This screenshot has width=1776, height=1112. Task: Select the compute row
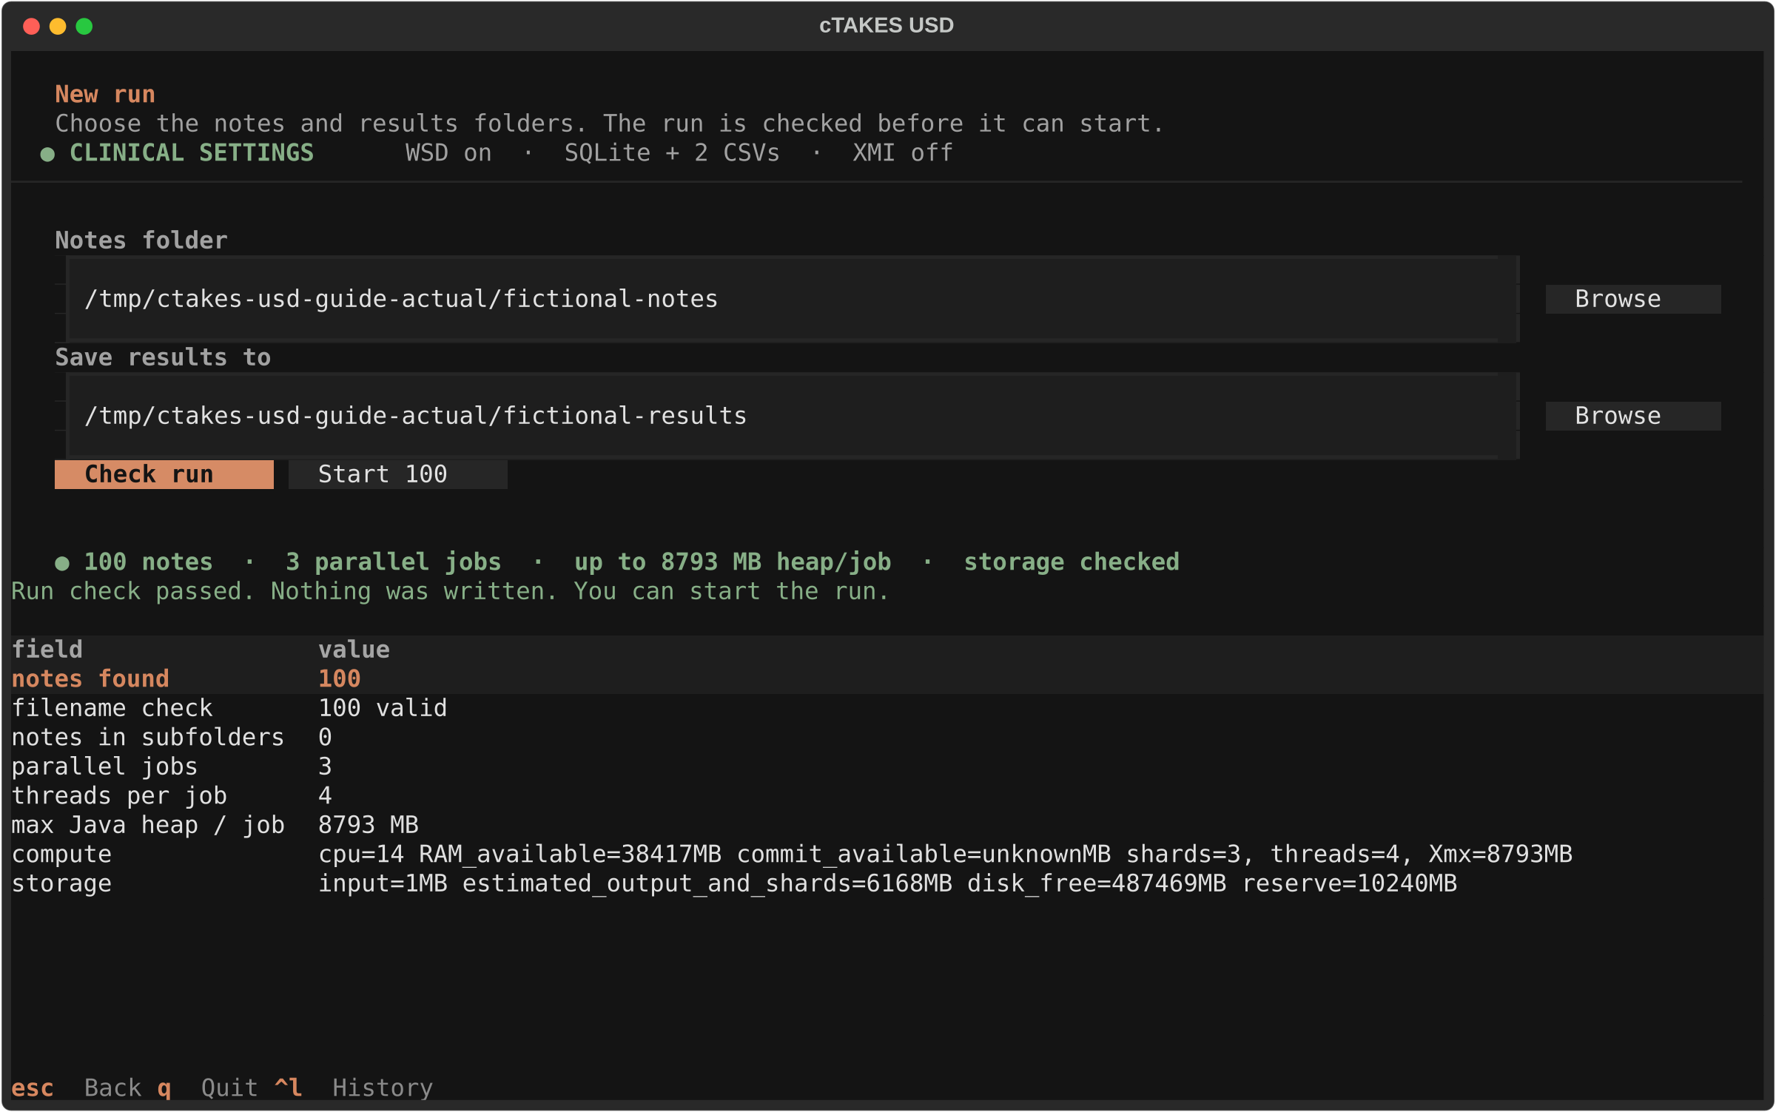(x=887, y=854)
